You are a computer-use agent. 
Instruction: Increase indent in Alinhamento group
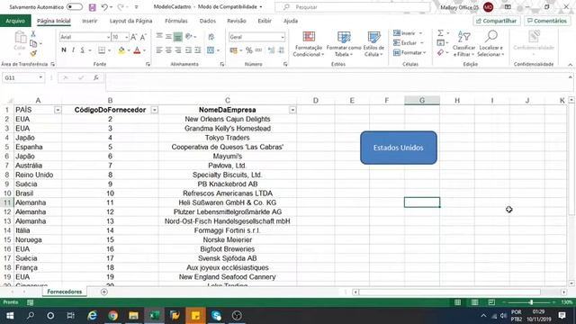[198, 50]
